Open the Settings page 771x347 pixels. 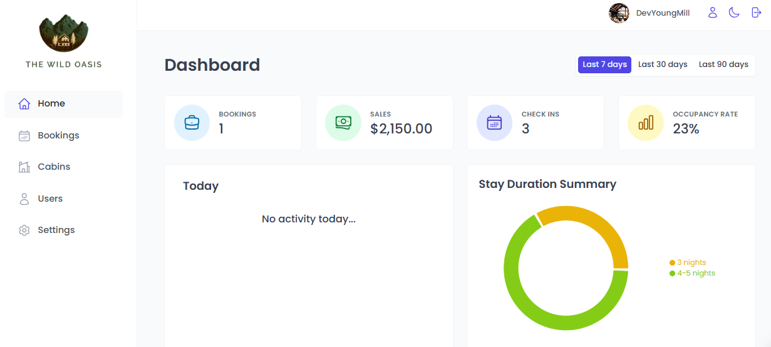click(x=56, y=230)
